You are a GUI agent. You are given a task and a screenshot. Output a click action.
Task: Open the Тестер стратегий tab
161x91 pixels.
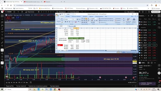click(21, 86)
